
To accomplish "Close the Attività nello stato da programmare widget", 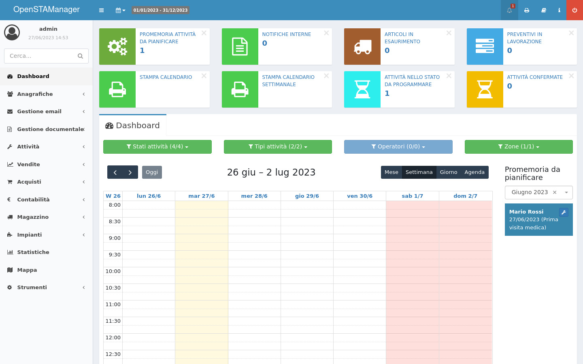I will [x=449, y=76].
